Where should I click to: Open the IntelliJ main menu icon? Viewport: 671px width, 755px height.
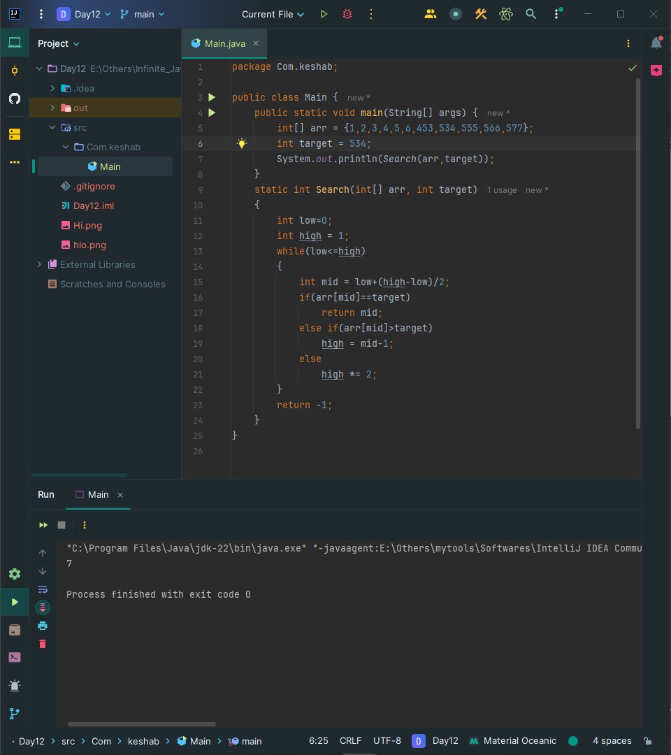(15, 14)
